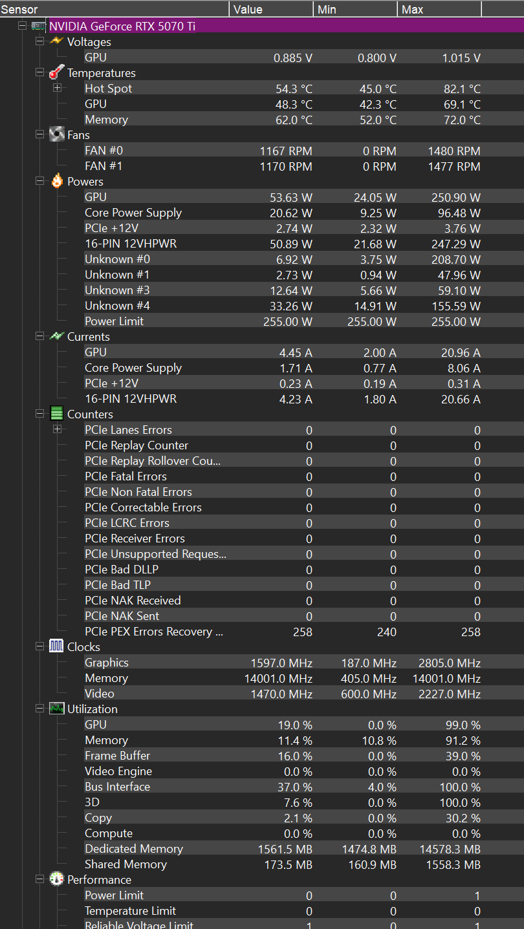Click the 82.1 °C Hot Spot max value
Viewport: 524px width, 929px height.
click(x=462, y=89)
